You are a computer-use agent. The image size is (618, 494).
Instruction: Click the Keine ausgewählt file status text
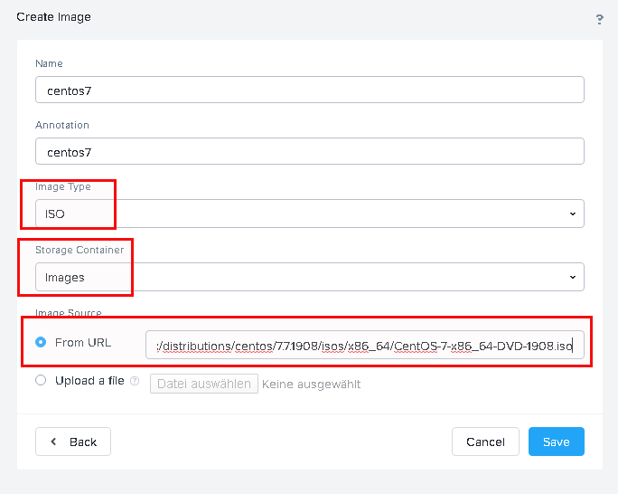click(312, 384)
